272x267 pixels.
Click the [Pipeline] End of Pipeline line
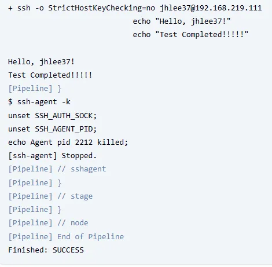point(66,237)
